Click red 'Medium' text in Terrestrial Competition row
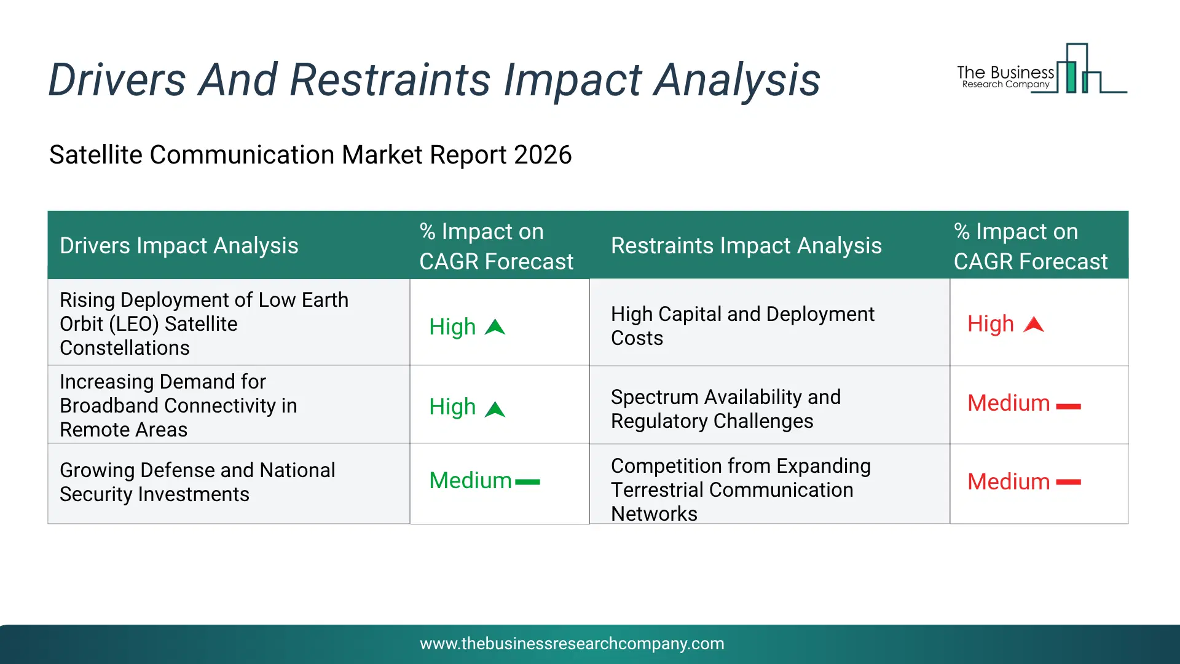Image resolution: width=1180 pixels, height=664 pixels. pyautogui.click(x=1009, y=482)
